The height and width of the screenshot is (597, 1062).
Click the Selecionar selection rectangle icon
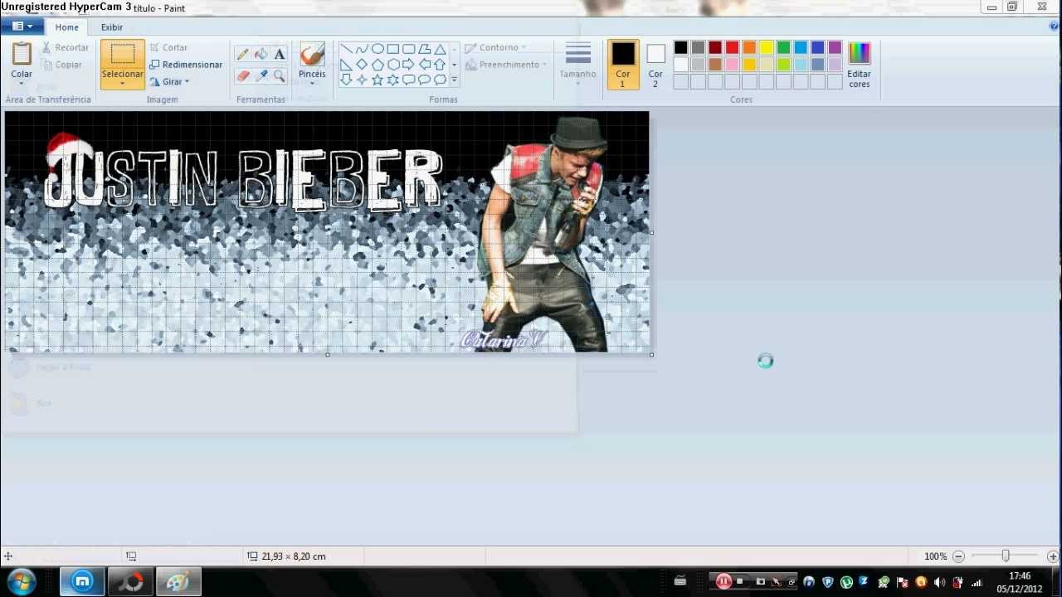tap(122, 55)
